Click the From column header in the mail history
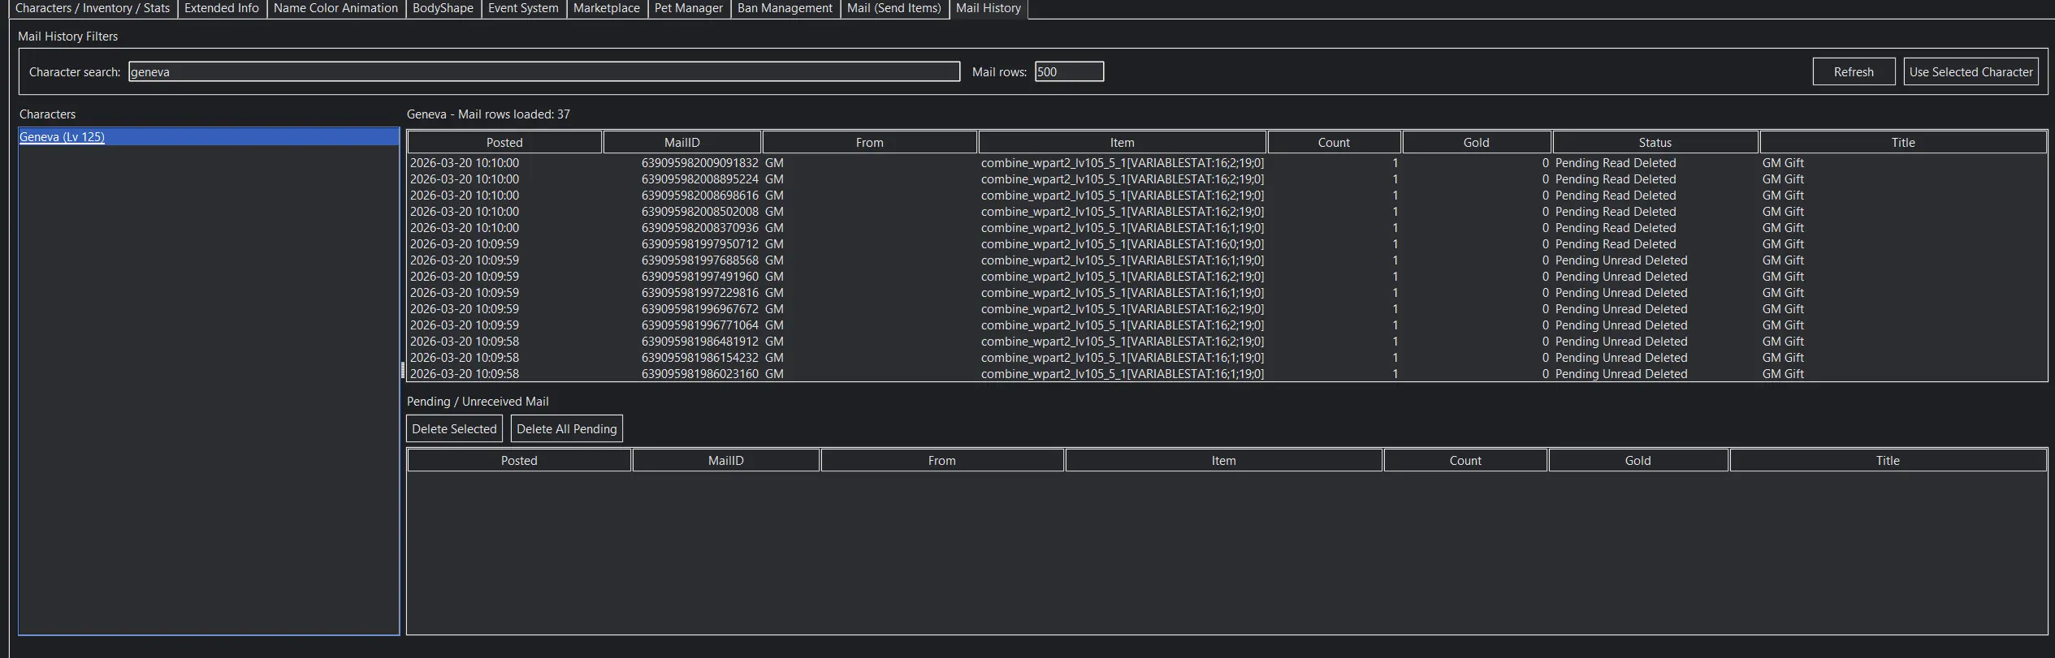This screenshot has height=658, width=2055. tap(870, 142)
